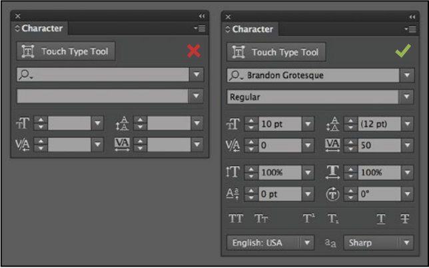The height and width of the screenshot is (268, 429).
Task: Close the left Character panel
Action: (x=18, y=16)
